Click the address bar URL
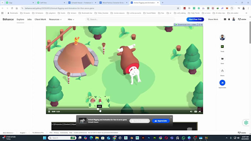Image resolution: width=251 pixels, height=141 pixels. 59,8
